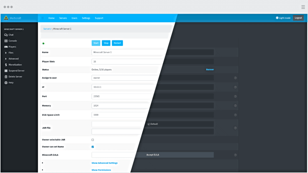Open the Help globe icon
This screenshot has width=308, height=173.
coord(6,83)
